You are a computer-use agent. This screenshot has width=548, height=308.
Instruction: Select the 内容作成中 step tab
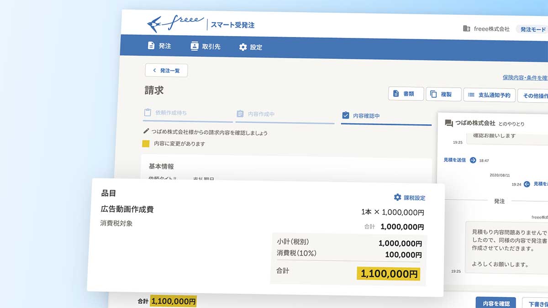point(285,114)
